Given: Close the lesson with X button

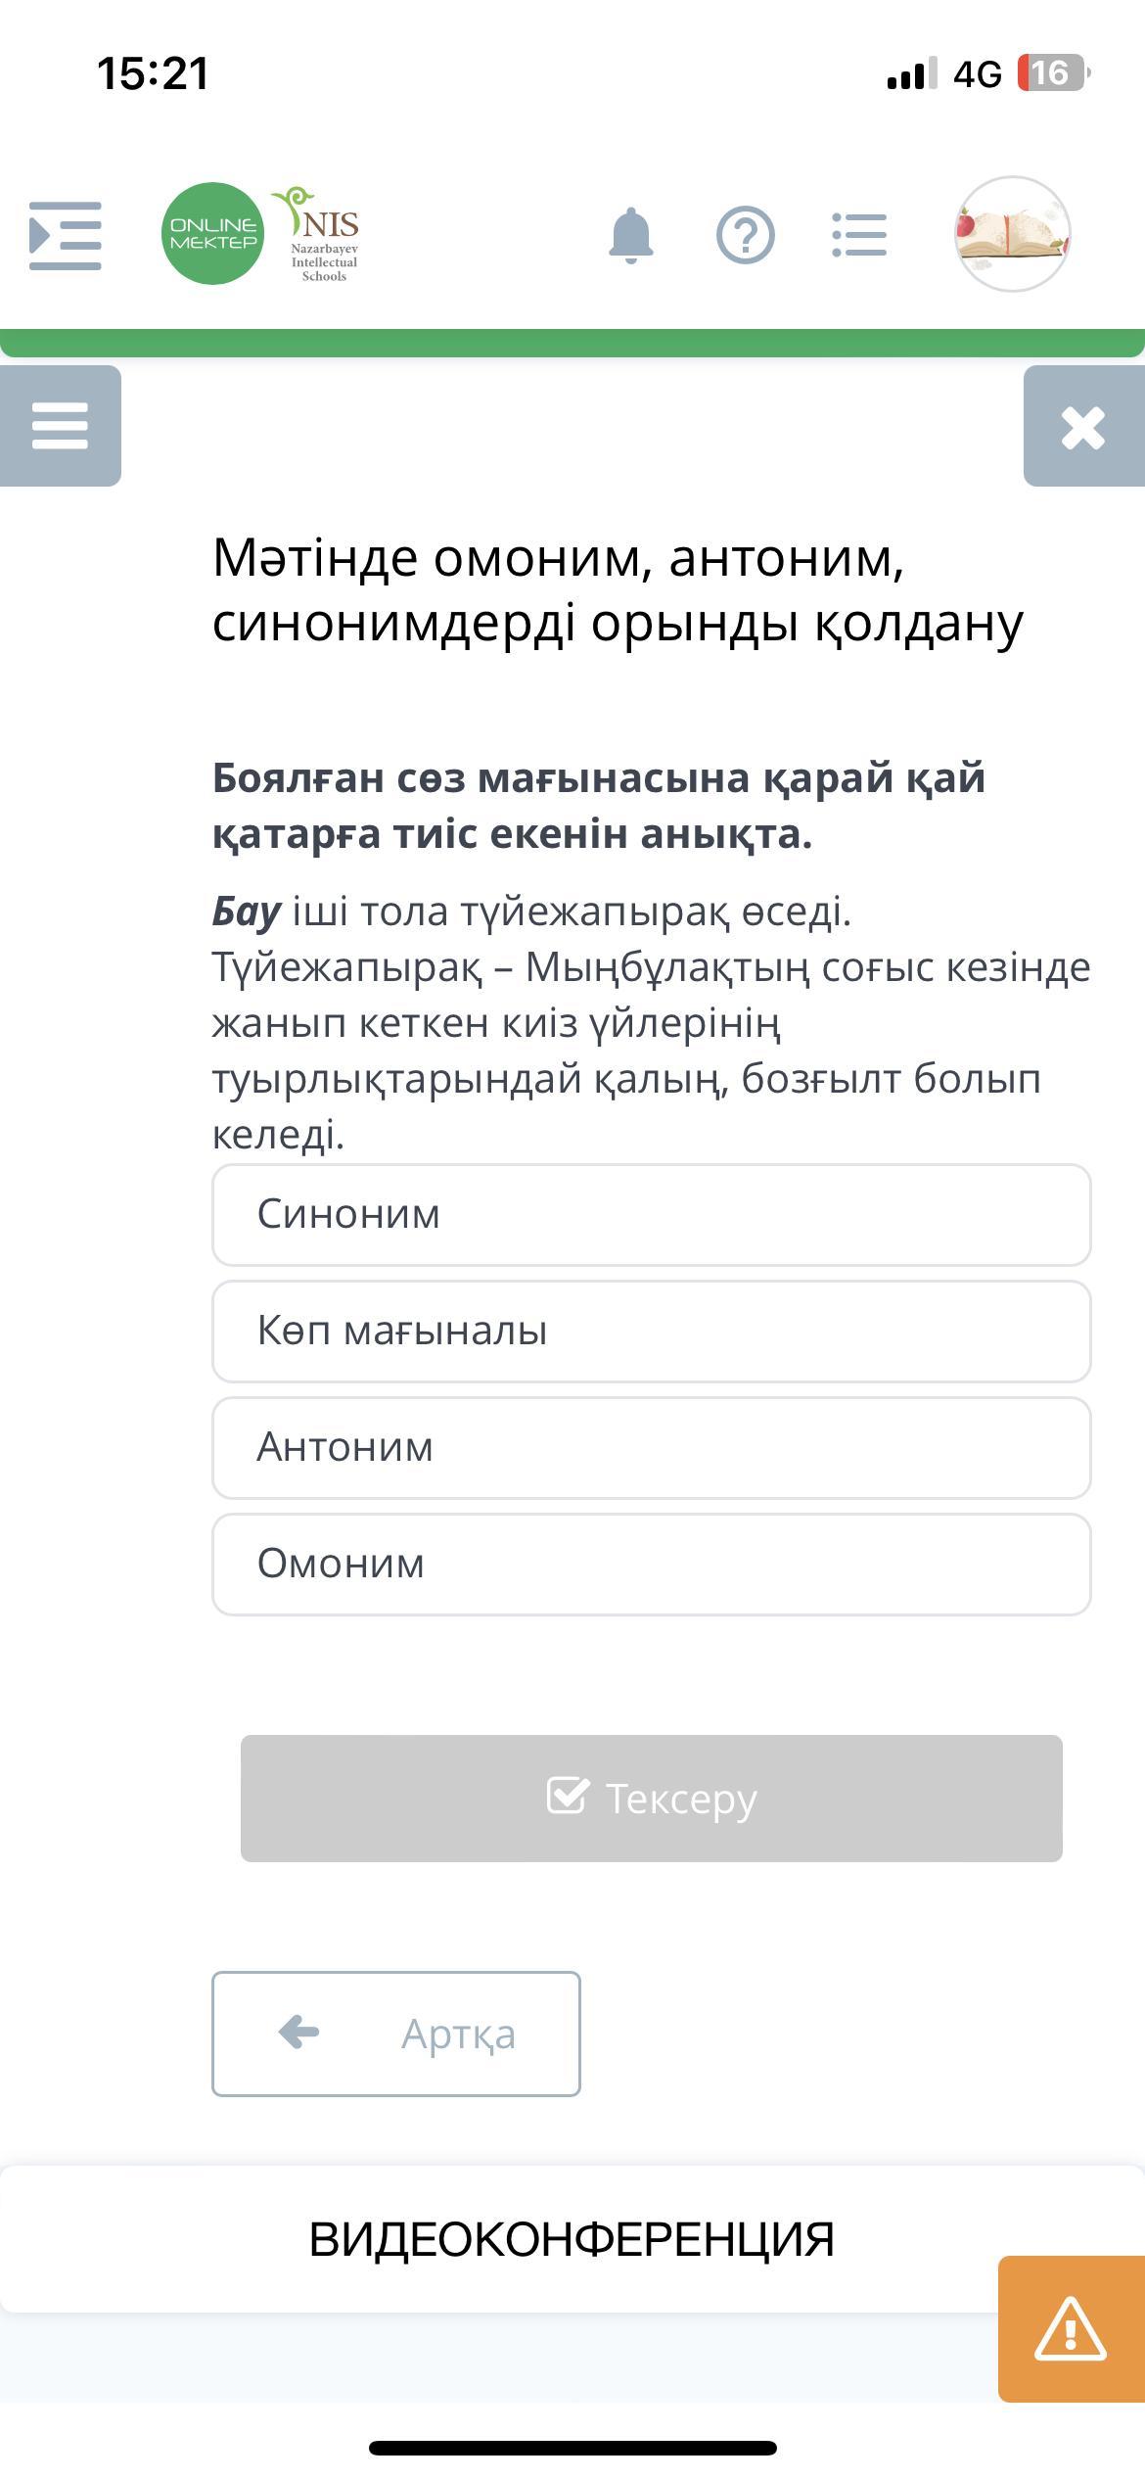Looking at the screenshot, I should click(x=1082, y=427).
